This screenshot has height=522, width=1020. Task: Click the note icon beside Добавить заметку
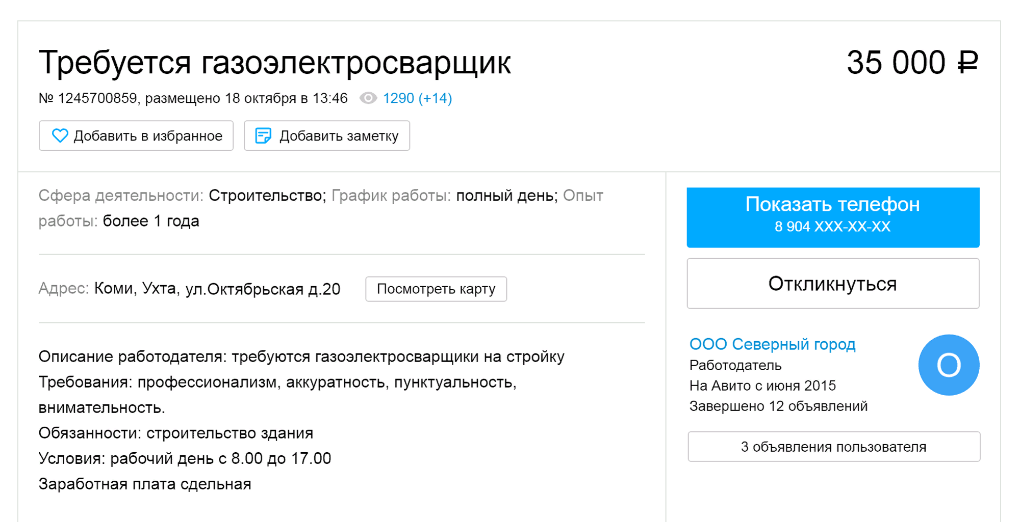pyautogui.click(x=263, y=135)
